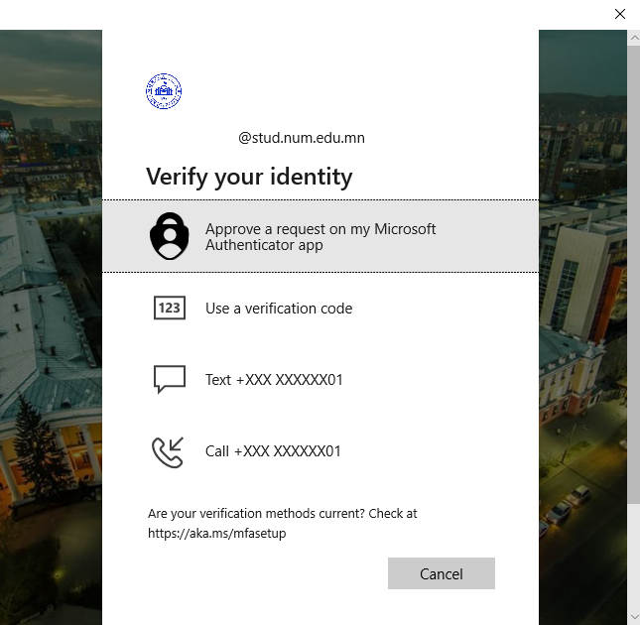Choose Approve a request on Authenticator app

(320, 236)
